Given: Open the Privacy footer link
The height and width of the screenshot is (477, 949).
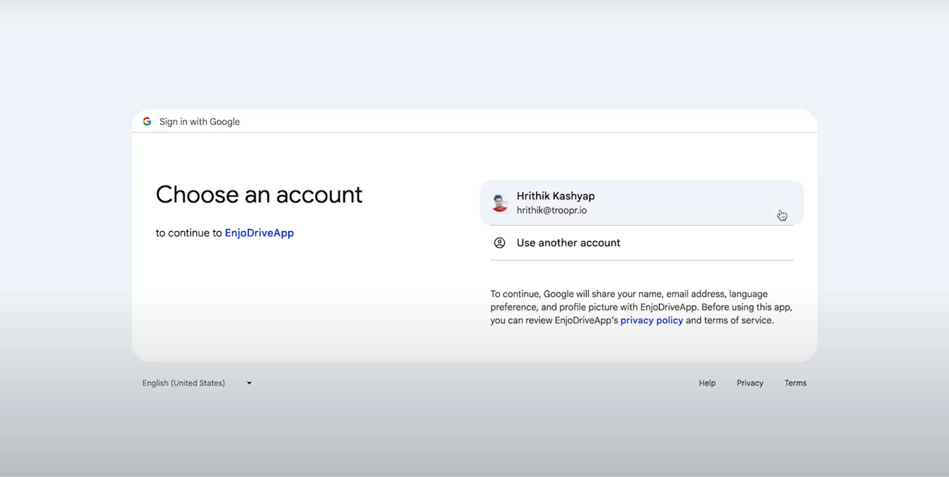Looking at the screenshot, I should tap(750, 383).
